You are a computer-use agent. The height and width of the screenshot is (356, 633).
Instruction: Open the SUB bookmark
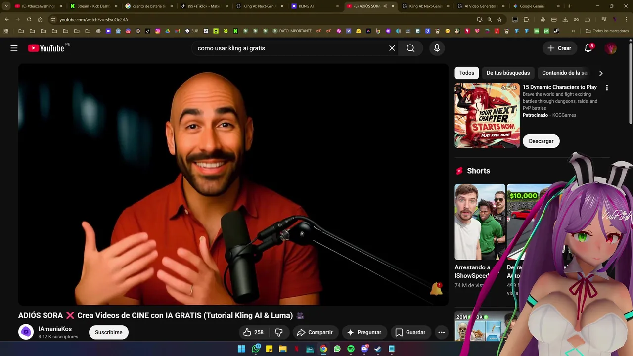pos(192,31)
